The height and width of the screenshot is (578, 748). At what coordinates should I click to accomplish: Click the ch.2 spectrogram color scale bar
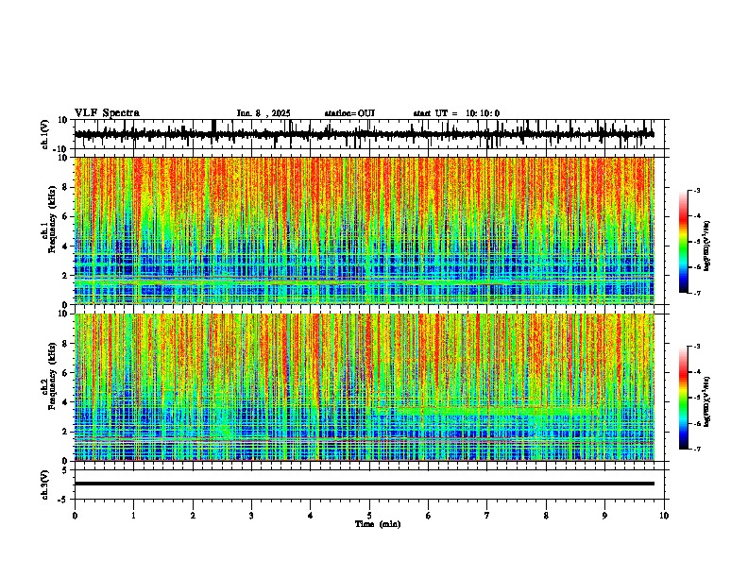[x=684, y=398]
